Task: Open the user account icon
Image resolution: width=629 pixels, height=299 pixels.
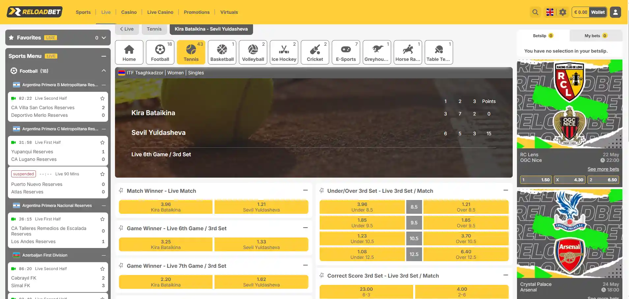Action: [x=615, y=12]
